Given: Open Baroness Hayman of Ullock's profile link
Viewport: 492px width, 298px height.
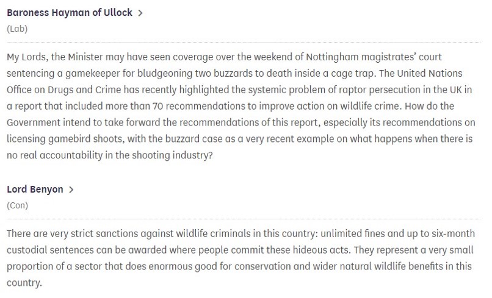Looking at the screenshot, I should [x=69, y=13].
